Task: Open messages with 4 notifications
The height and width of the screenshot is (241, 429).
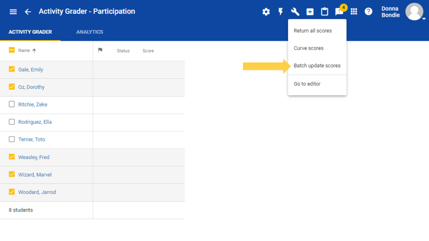Action: click(339, 12)
